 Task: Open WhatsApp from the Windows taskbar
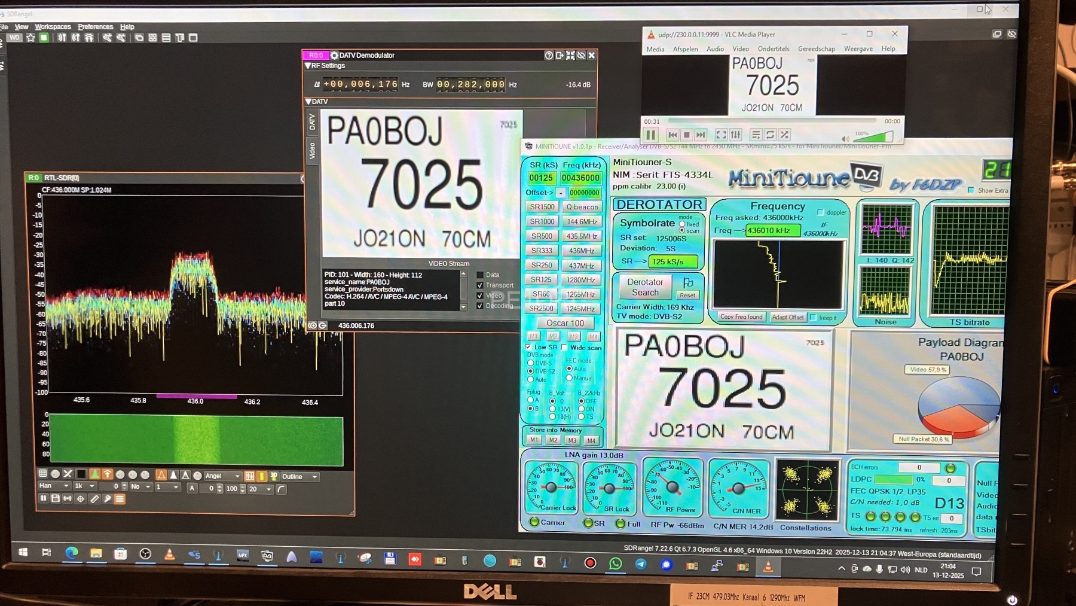[x=615, y=564]
